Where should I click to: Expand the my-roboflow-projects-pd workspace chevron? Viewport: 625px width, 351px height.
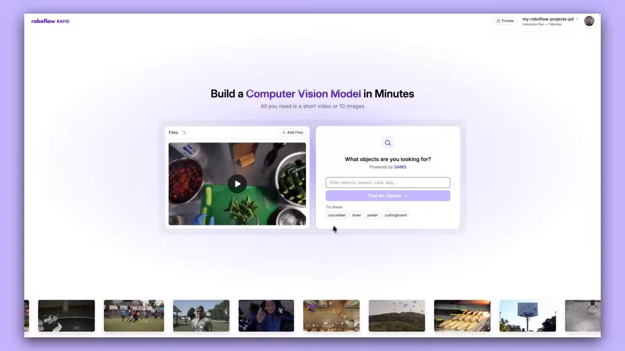coord(577,19)
